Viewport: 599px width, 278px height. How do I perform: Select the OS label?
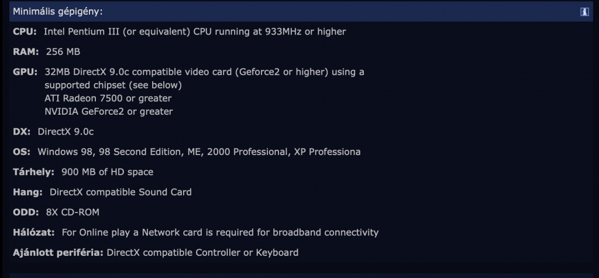(22, 152)
